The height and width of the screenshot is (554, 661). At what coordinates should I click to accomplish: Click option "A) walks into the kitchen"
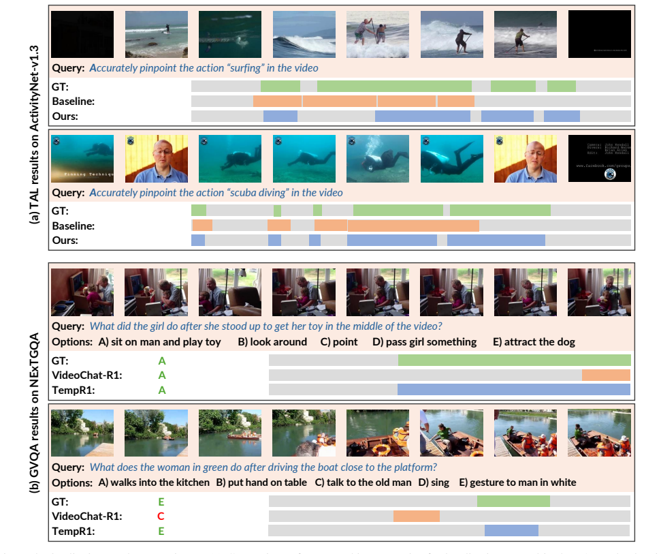click(154, 482)
